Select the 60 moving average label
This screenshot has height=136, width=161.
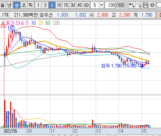[48, 23]
